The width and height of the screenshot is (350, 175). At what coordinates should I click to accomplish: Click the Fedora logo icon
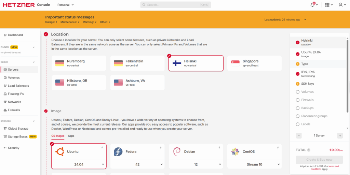coord(118,151)
